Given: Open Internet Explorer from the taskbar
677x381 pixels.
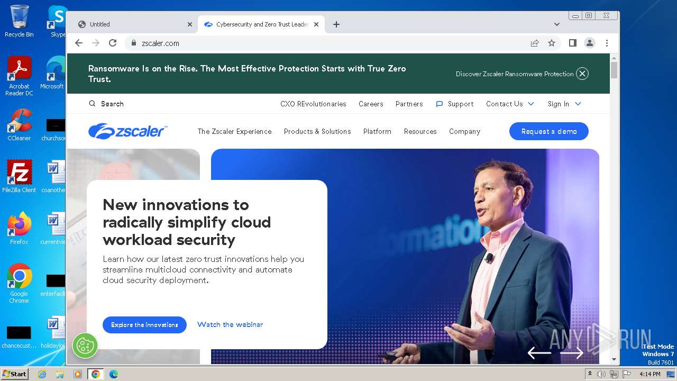Looking at the screenshot, I should [42, 374].
